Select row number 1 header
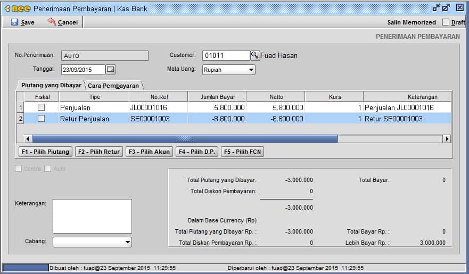The width and height of the screenshot is (469, 274). pyautogui.click(x=20, y=107)
